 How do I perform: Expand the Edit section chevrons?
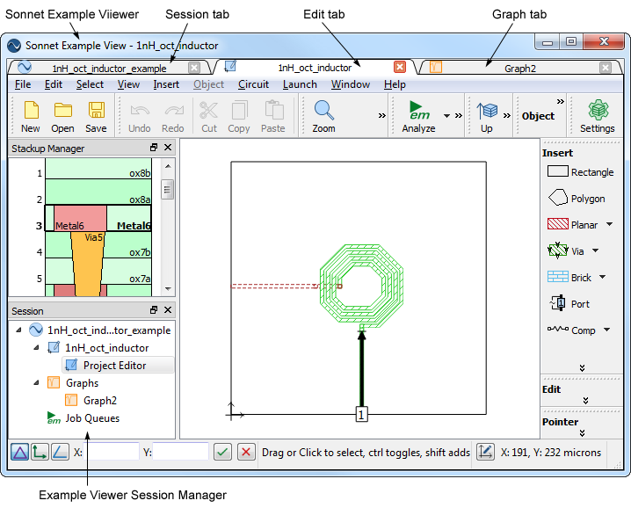585,401
